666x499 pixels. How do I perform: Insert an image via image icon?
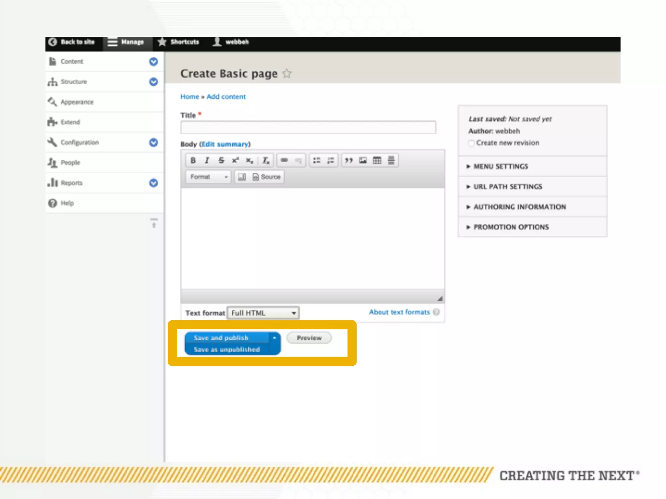(363, 160)
